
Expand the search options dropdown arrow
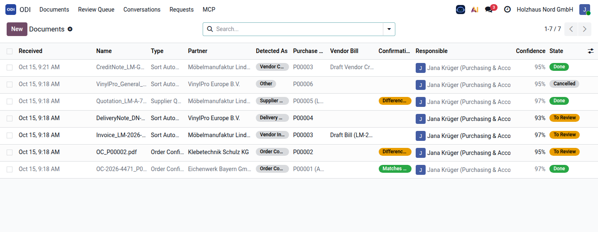389,29
